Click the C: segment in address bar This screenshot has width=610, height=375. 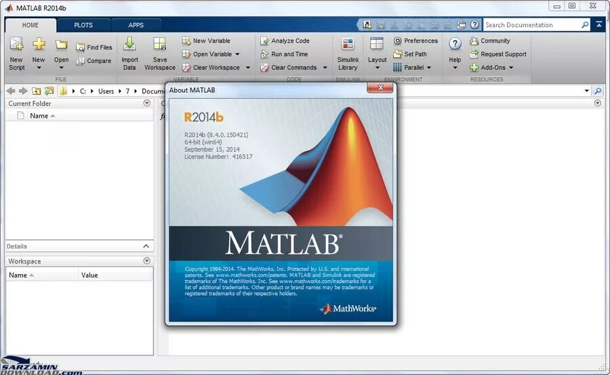coord(83,91)
